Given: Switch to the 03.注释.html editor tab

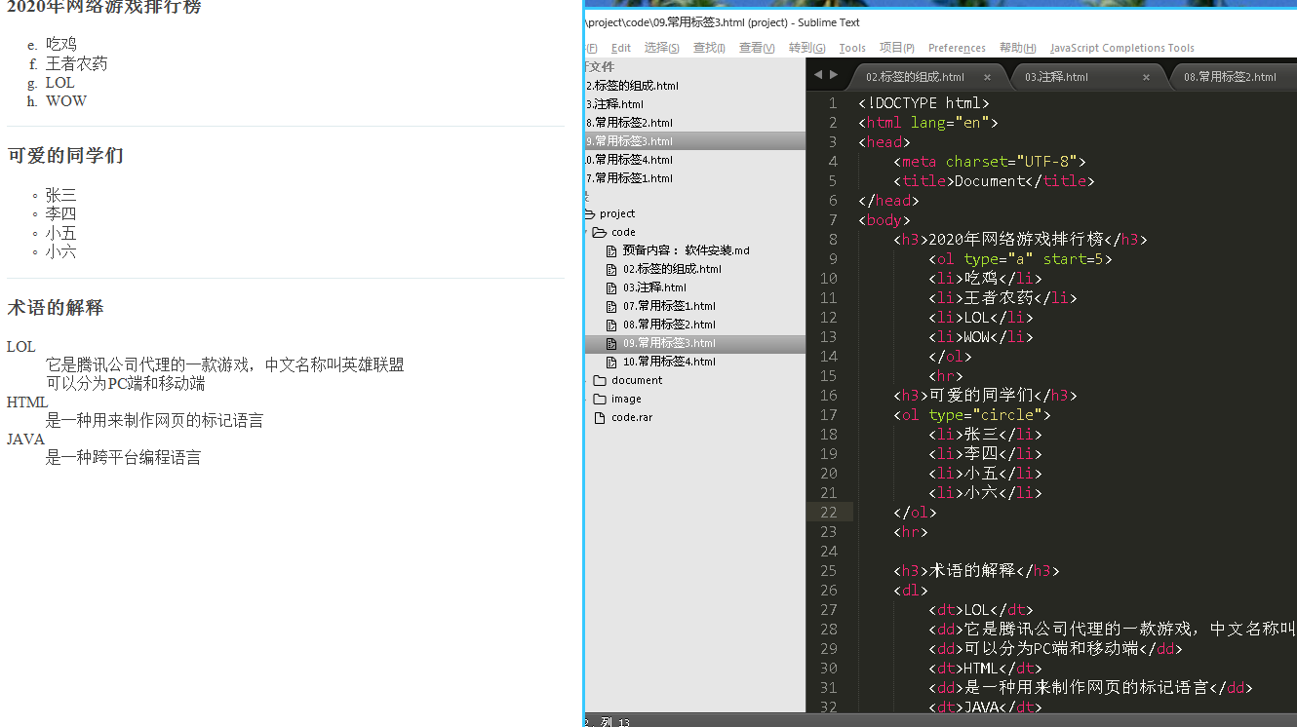Looking at the screenshot, I should (x=1056, y=77).
